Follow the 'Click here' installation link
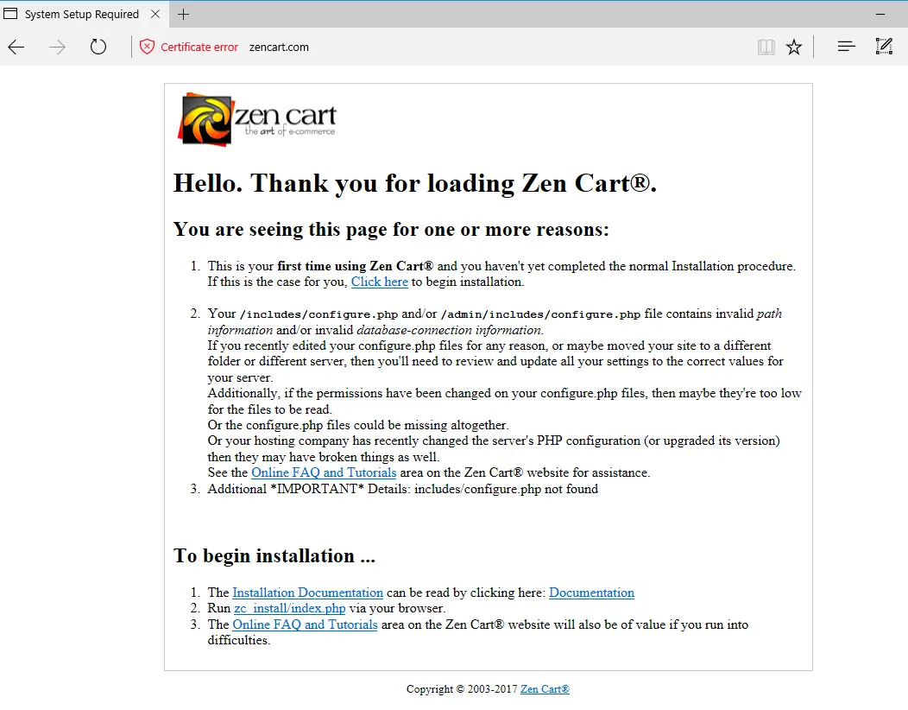 point(379,282)
